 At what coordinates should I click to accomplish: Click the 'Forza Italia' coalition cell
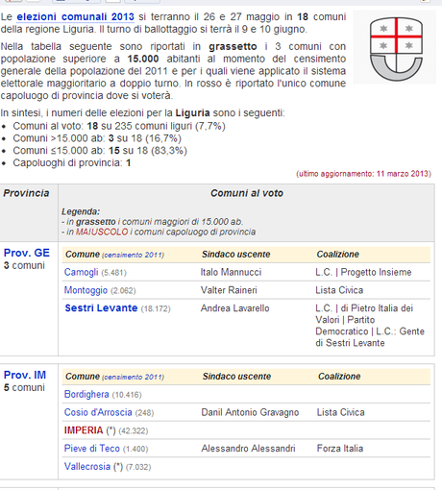tap(340, 448)
